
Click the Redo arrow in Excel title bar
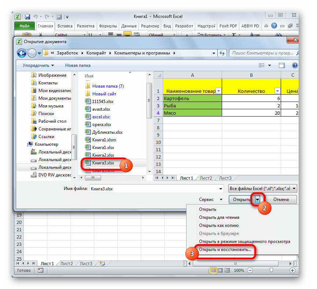pyautogui.click(x=47, y=16)
